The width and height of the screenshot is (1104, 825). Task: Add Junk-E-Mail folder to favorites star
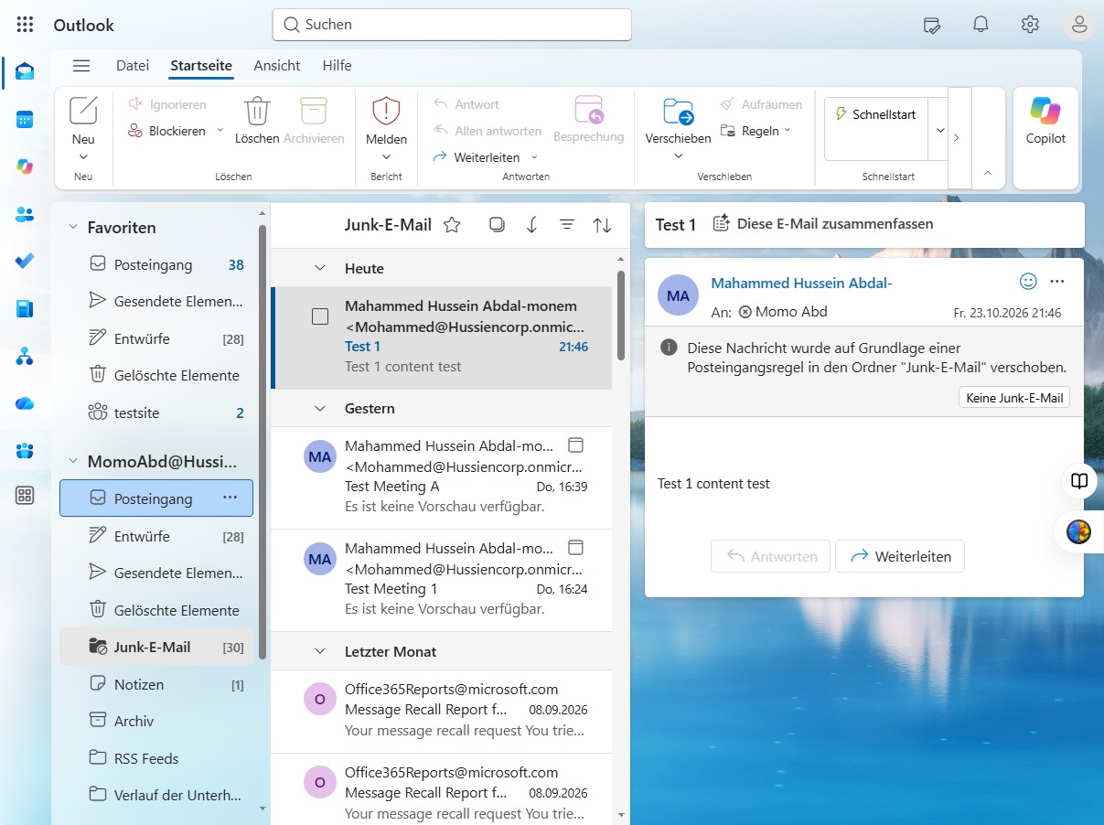(452, 225)
